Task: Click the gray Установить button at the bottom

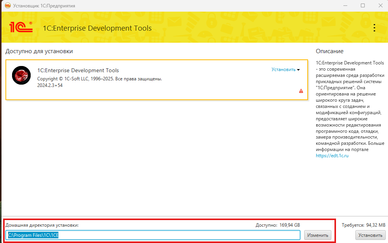Action: [370, 235]
